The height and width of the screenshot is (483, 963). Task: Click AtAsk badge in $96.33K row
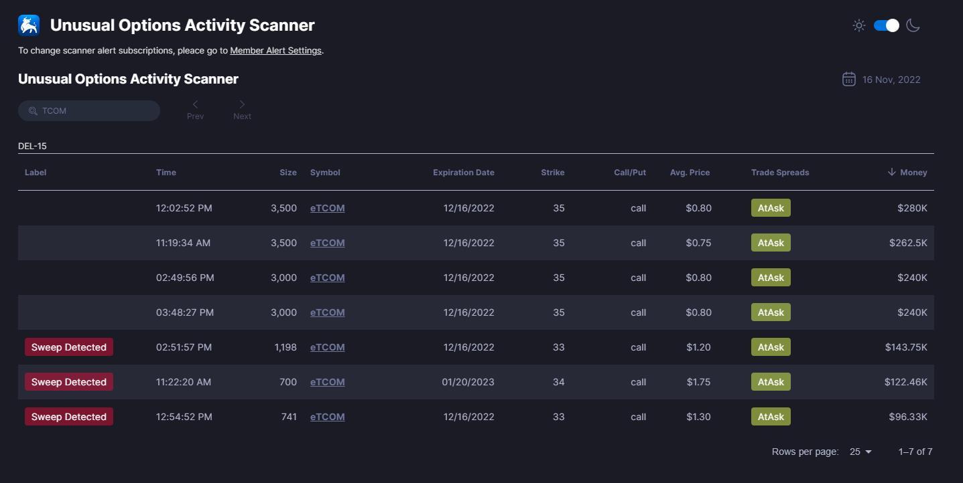[x=771, y=417]
